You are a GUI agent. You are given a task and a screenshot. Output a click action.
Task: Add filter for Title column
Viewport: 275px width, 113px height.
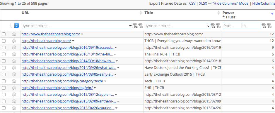(213, 26)
